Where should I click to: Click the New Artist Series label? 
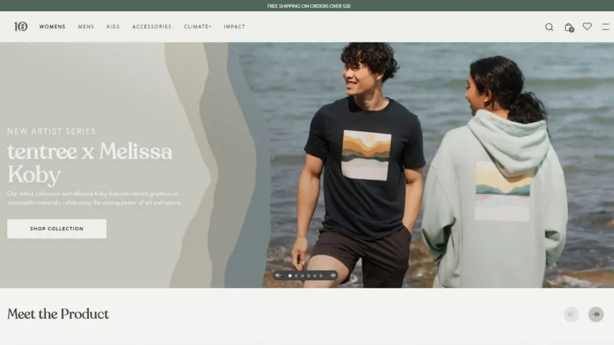(52, 131)
